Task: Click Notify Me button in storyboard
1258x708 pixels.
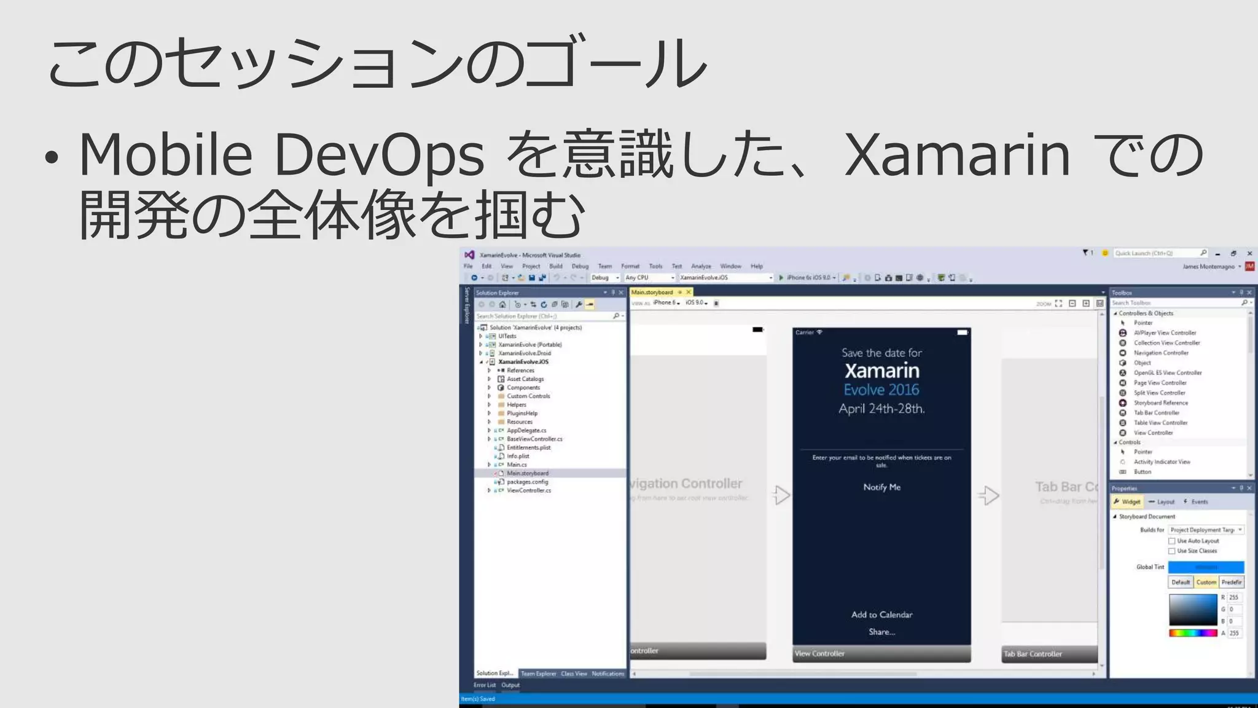Action: click(881, 487)
